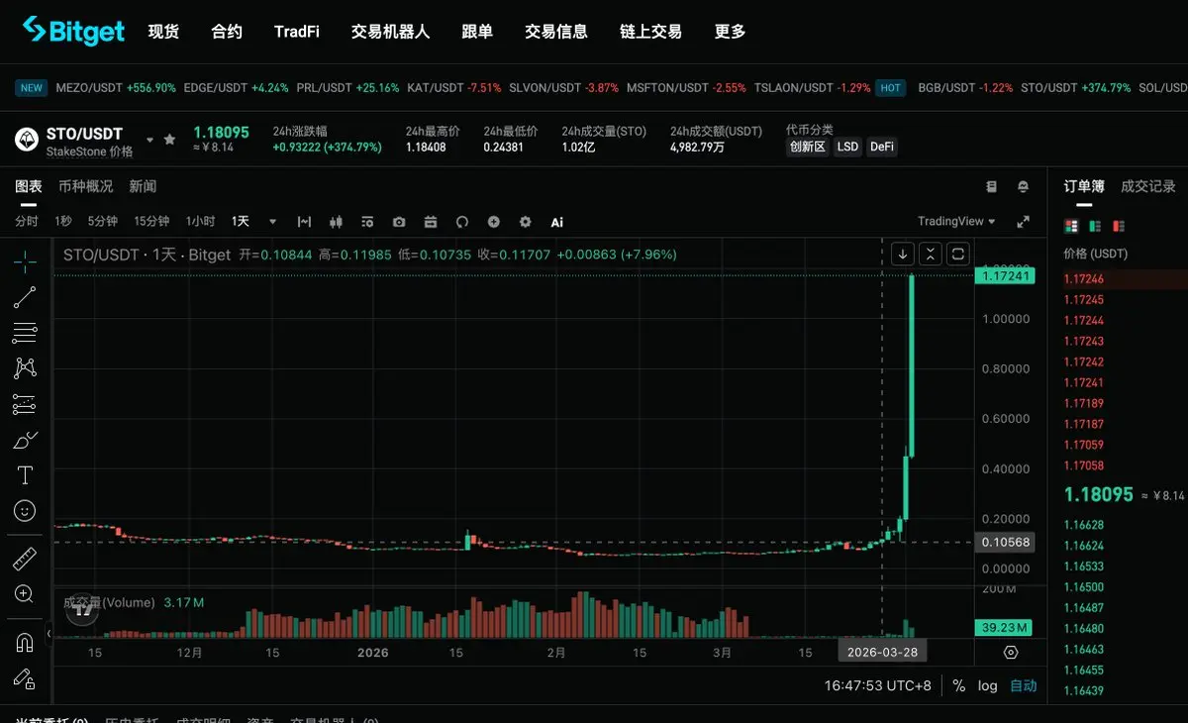
Task: Click the Bitget logo
Action: click(74, 31)
